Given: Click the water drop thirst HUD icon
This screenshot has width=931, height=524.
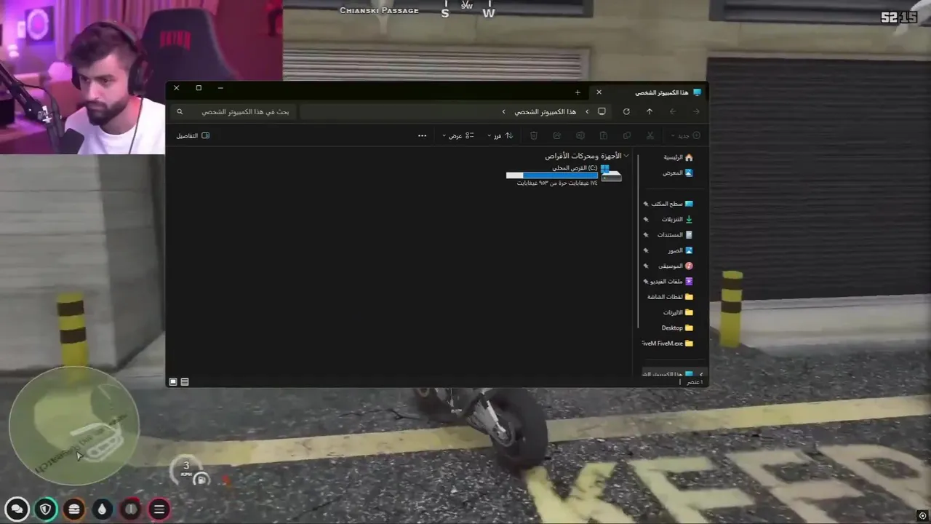Looking at the screenshot, I should click(x=102, y=509).
